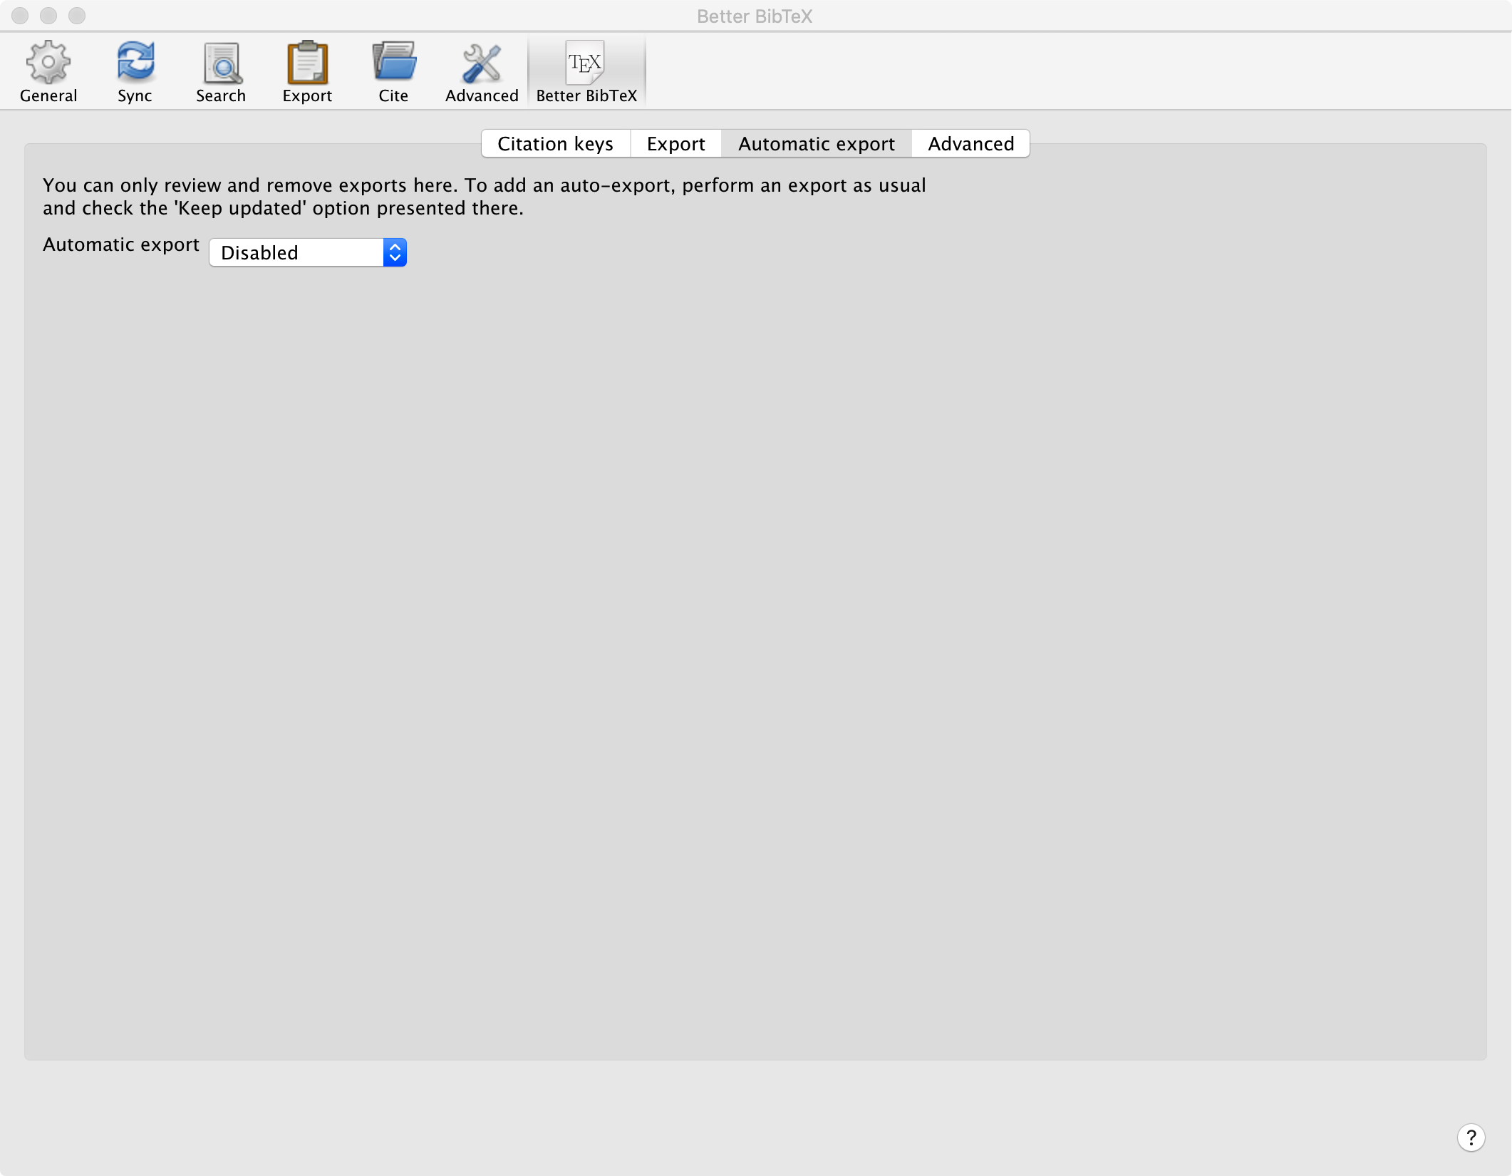1512x1176 pixels.
Task: Click the help question mark button
Action: 1471,1138
